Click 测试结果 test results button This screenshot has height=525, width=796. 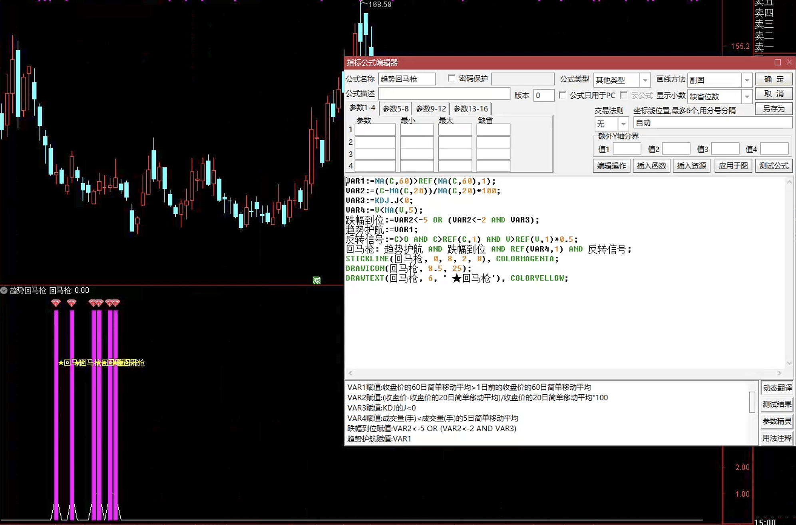click(777, 404)
